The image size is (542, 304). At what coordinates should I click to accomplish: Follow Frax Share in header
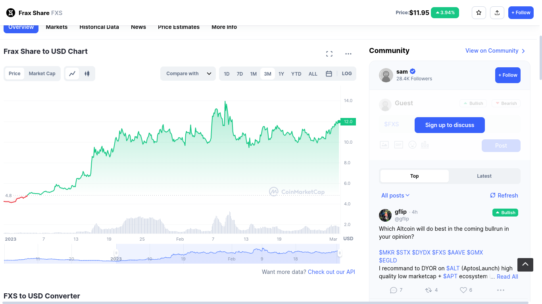pos(521,13)
